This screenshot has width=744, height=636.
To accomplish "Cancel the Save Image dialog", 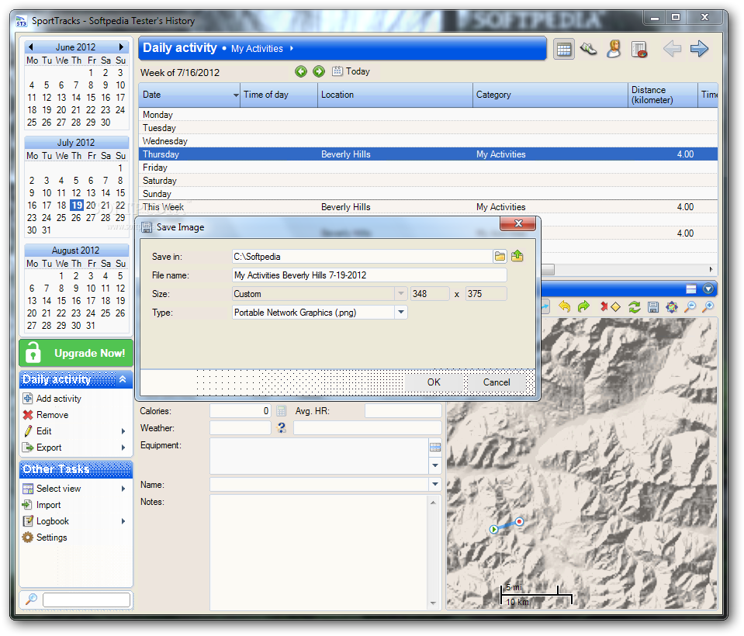I will tap(497, 382).
